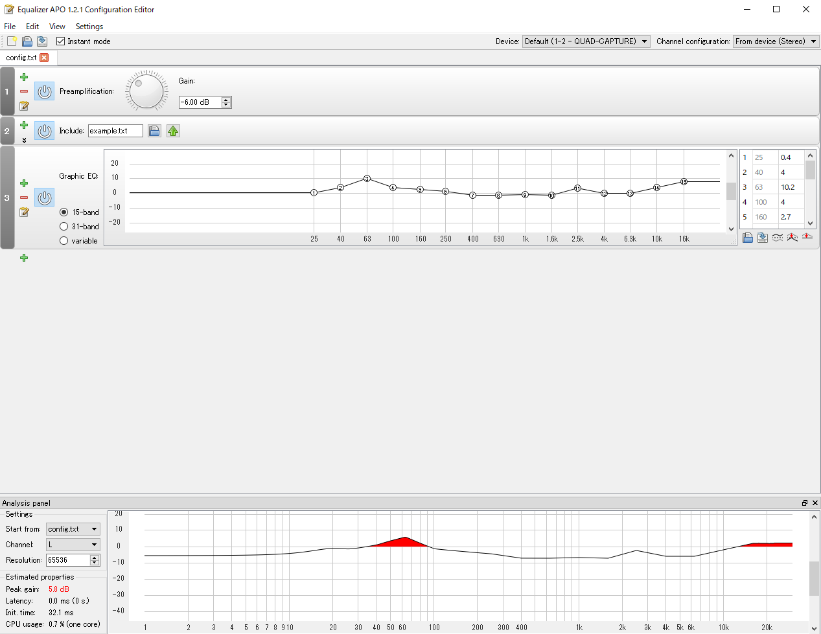
Task: Close the config.txt tab
Action: tap(44, 58)
